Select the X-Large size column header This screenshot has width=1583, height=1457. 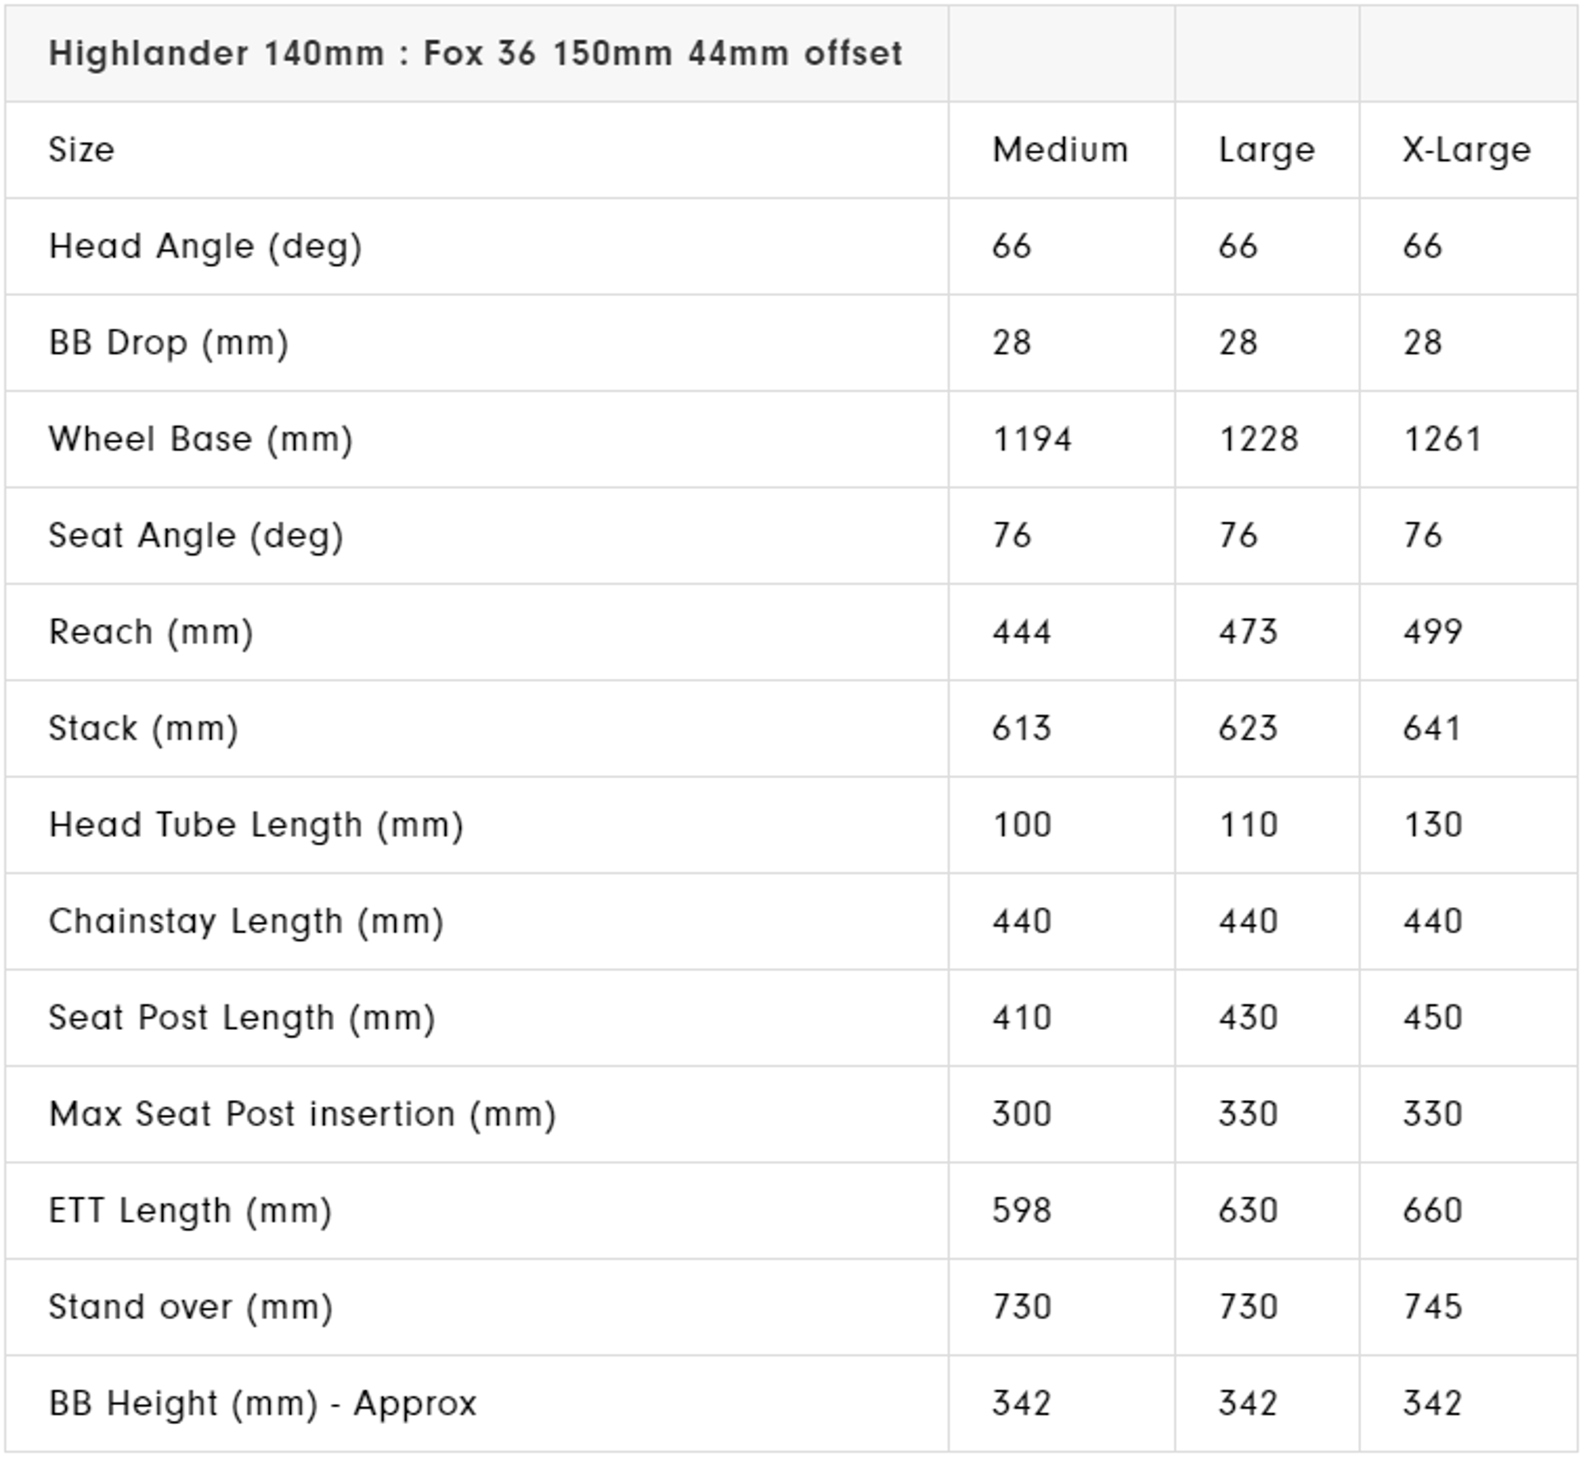click(x=1466, y=150)
